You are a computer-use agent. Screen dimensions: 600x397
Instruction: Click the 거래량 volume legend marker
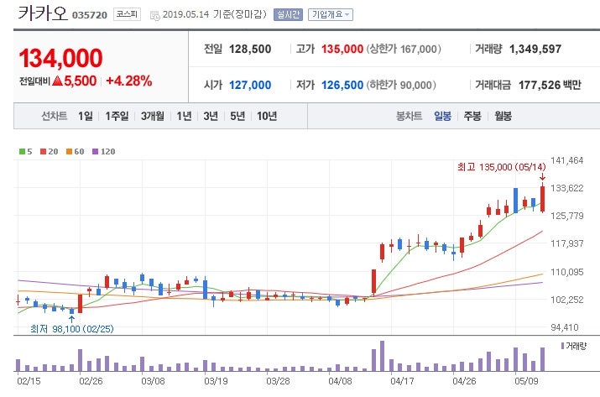[x=562, y=346]
